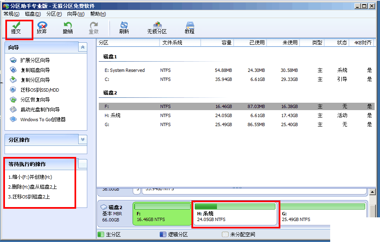This screenshot has height=242, width=380.
Task: Open the 常规(G) menu
Action: pos(12,14)
